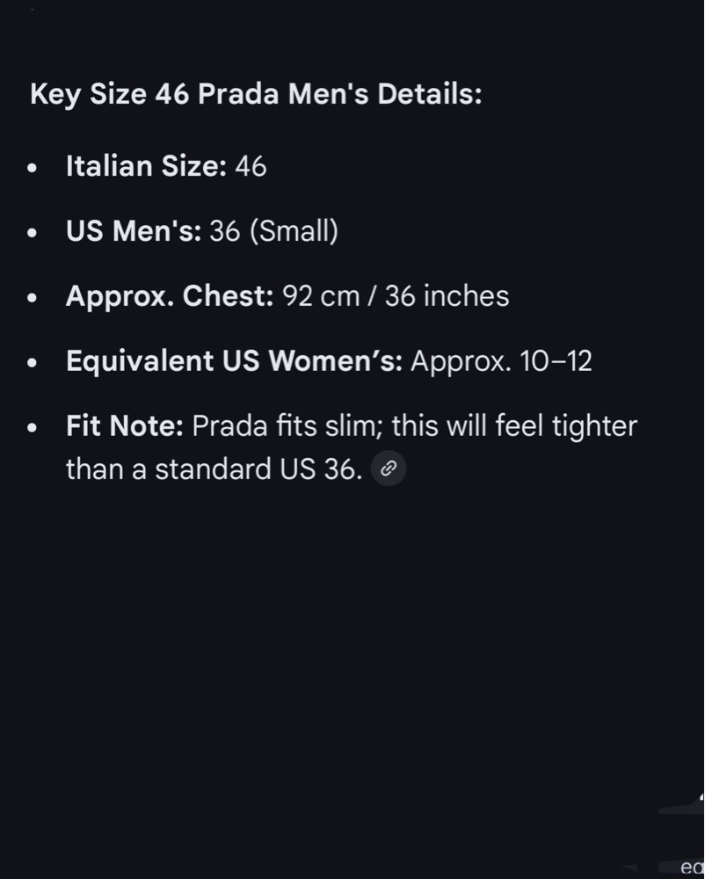Click the '92 cm / 36 inches' measurement
Viewport: 705px width, 879px height.
coord(396,296)
